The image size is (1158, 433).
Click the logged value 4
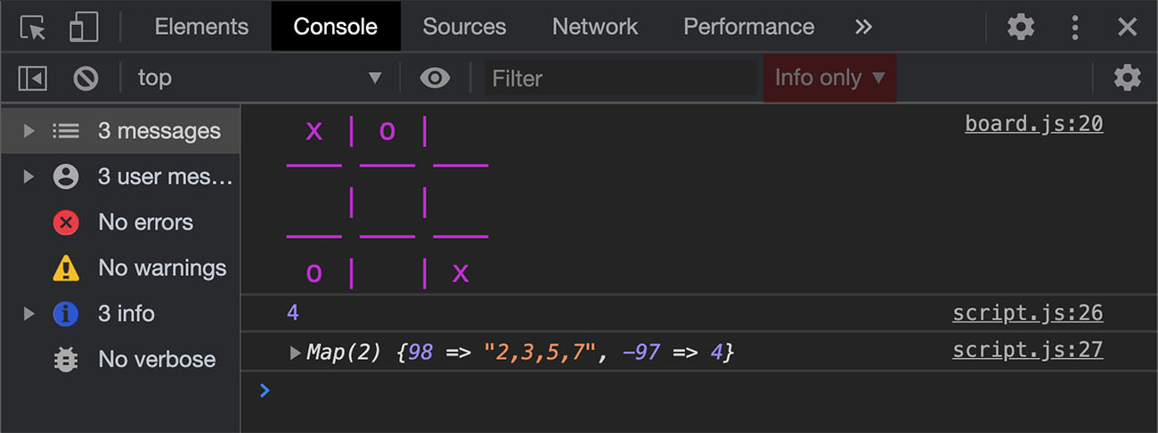293,313
